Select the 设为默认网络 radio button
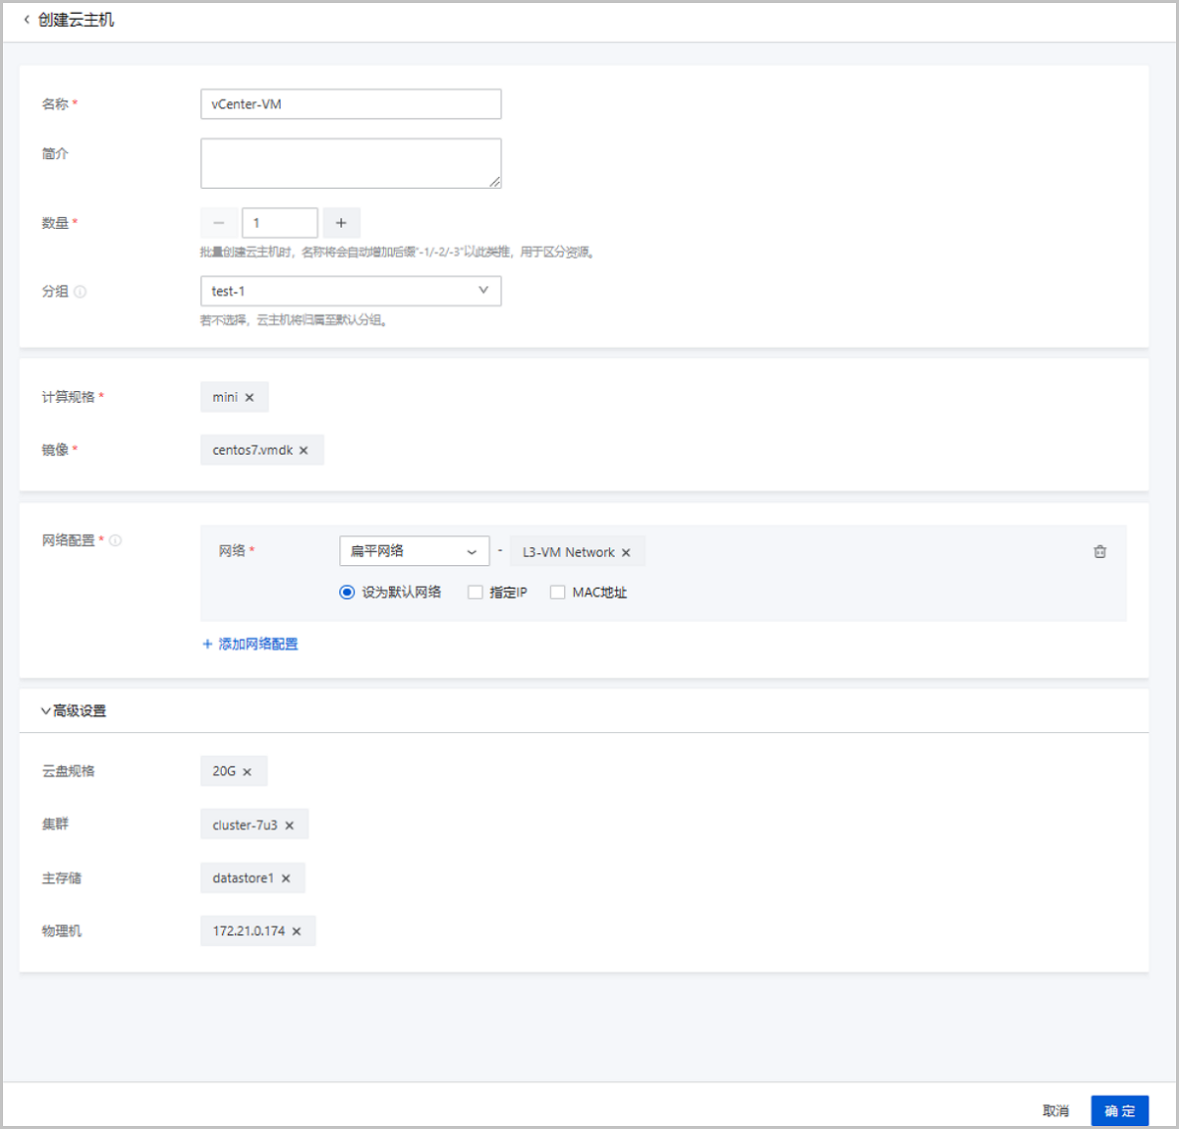1179x1129 pixels. click(x=347, y=593)
